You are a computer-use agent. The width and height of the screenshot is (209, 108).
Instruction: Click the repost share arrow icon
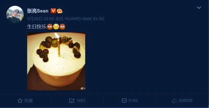tap(72, 101)
